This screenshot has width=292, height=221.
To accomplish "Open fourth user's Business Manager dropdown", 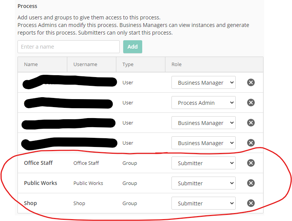I will coord(203,143).
